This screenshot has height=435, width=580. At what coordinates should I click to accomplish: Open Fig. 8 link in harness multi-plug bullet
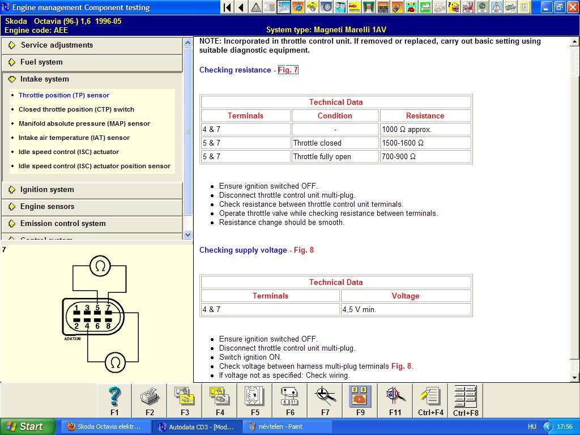(402, 366)
